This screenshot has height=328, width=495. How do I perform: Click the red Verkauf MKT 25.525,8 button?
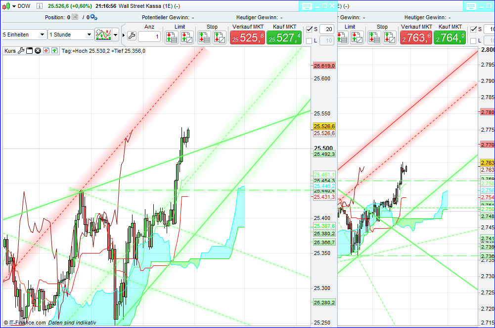[247, 37]
